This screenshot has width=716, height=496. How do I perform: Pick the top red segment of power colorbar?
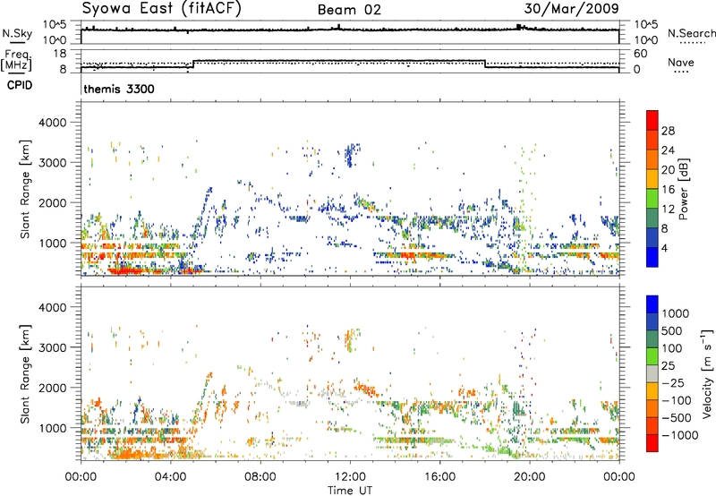[x=652, y=120]
